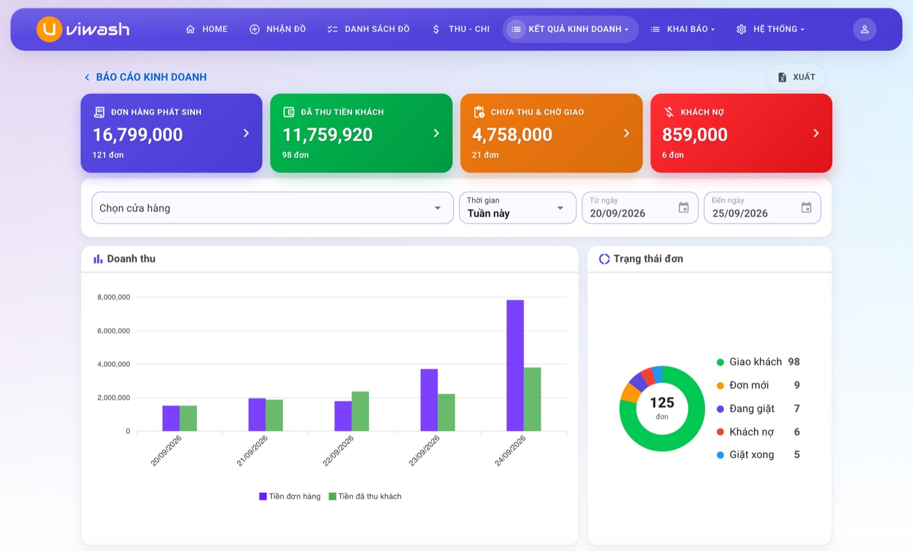Open the Đã thu tiền khách details arrow
This screenshot has height=551, width=913.
[x=436, y=133]
